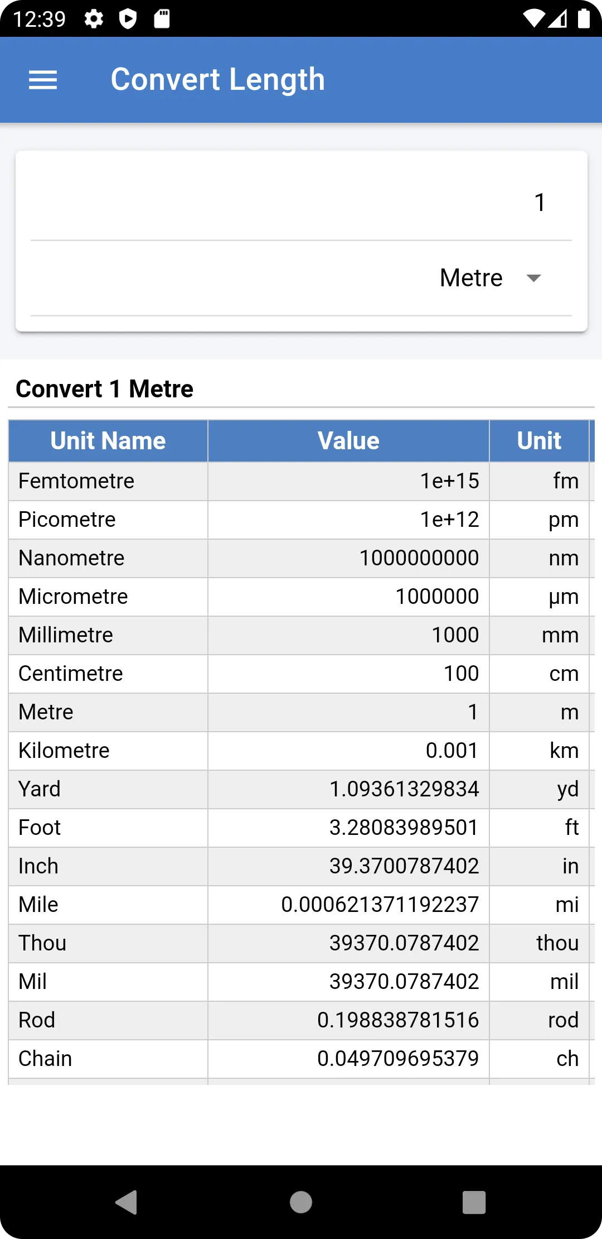Tap the Unit column header
The width and height of the screenshot is (602, 1239).
coord(539,441)
